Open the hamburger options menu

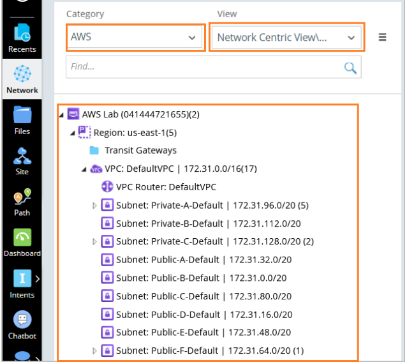tap(383, 37)
